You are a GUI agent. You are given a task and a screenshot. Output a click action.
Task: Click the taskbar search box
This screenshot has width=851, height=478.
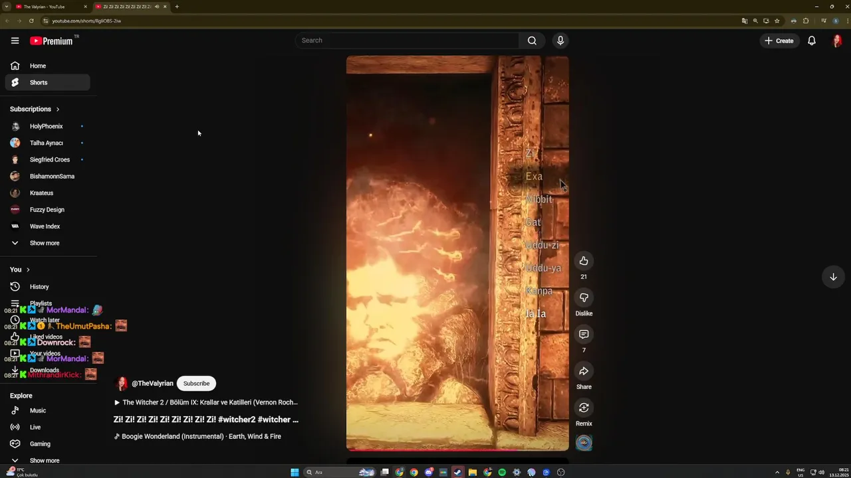click(340, 472)
